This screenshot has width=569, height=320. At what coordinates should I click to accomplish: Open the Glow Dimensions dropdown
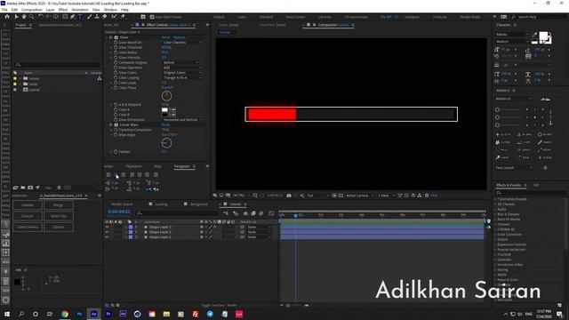coord(182,120)
